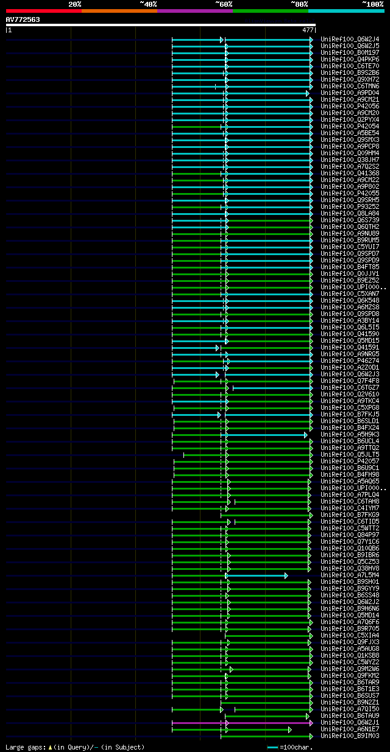390x752 pixels.
Task: Select the UniRef100_C5XAN7 label
Action: (350, 294)
